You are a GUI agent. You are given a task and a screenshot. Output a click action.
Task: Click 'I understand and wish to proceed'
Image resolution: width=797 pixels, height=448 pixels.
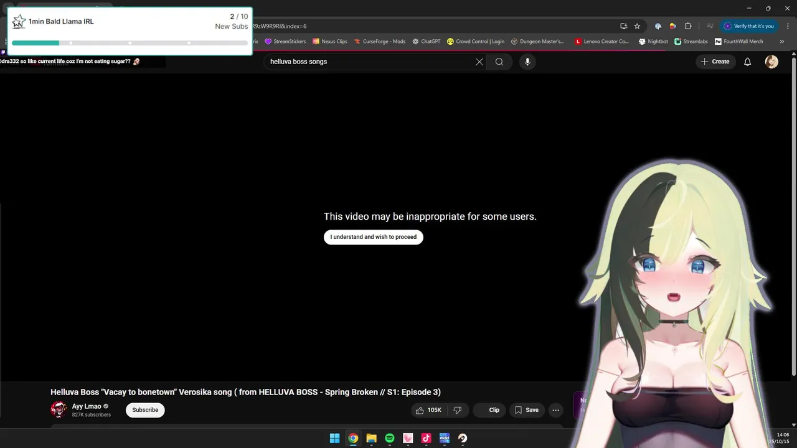coord(374,237)
